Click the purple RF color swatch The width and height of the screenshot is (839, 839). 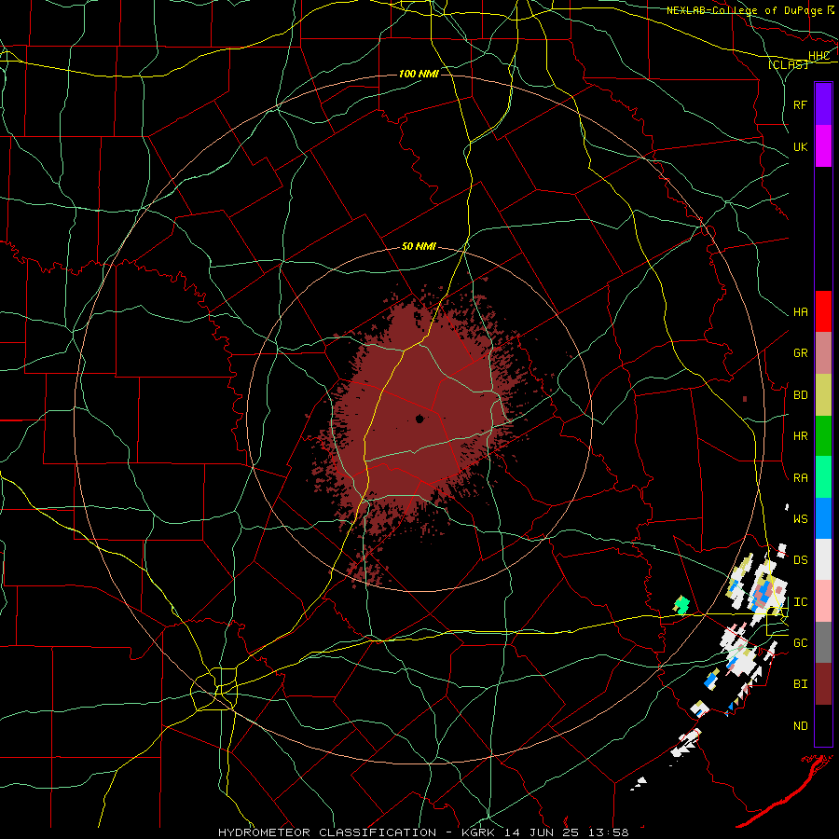[823, 104]
